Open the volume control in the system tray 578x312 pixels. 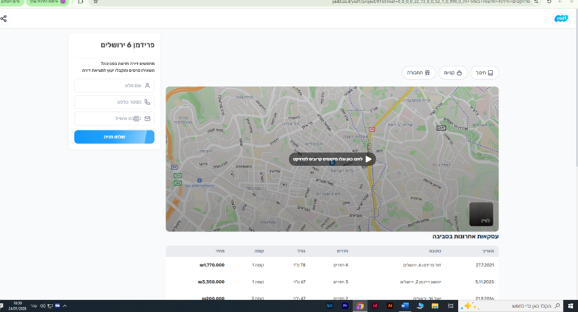pyautogui.click(x=42, y=306)
